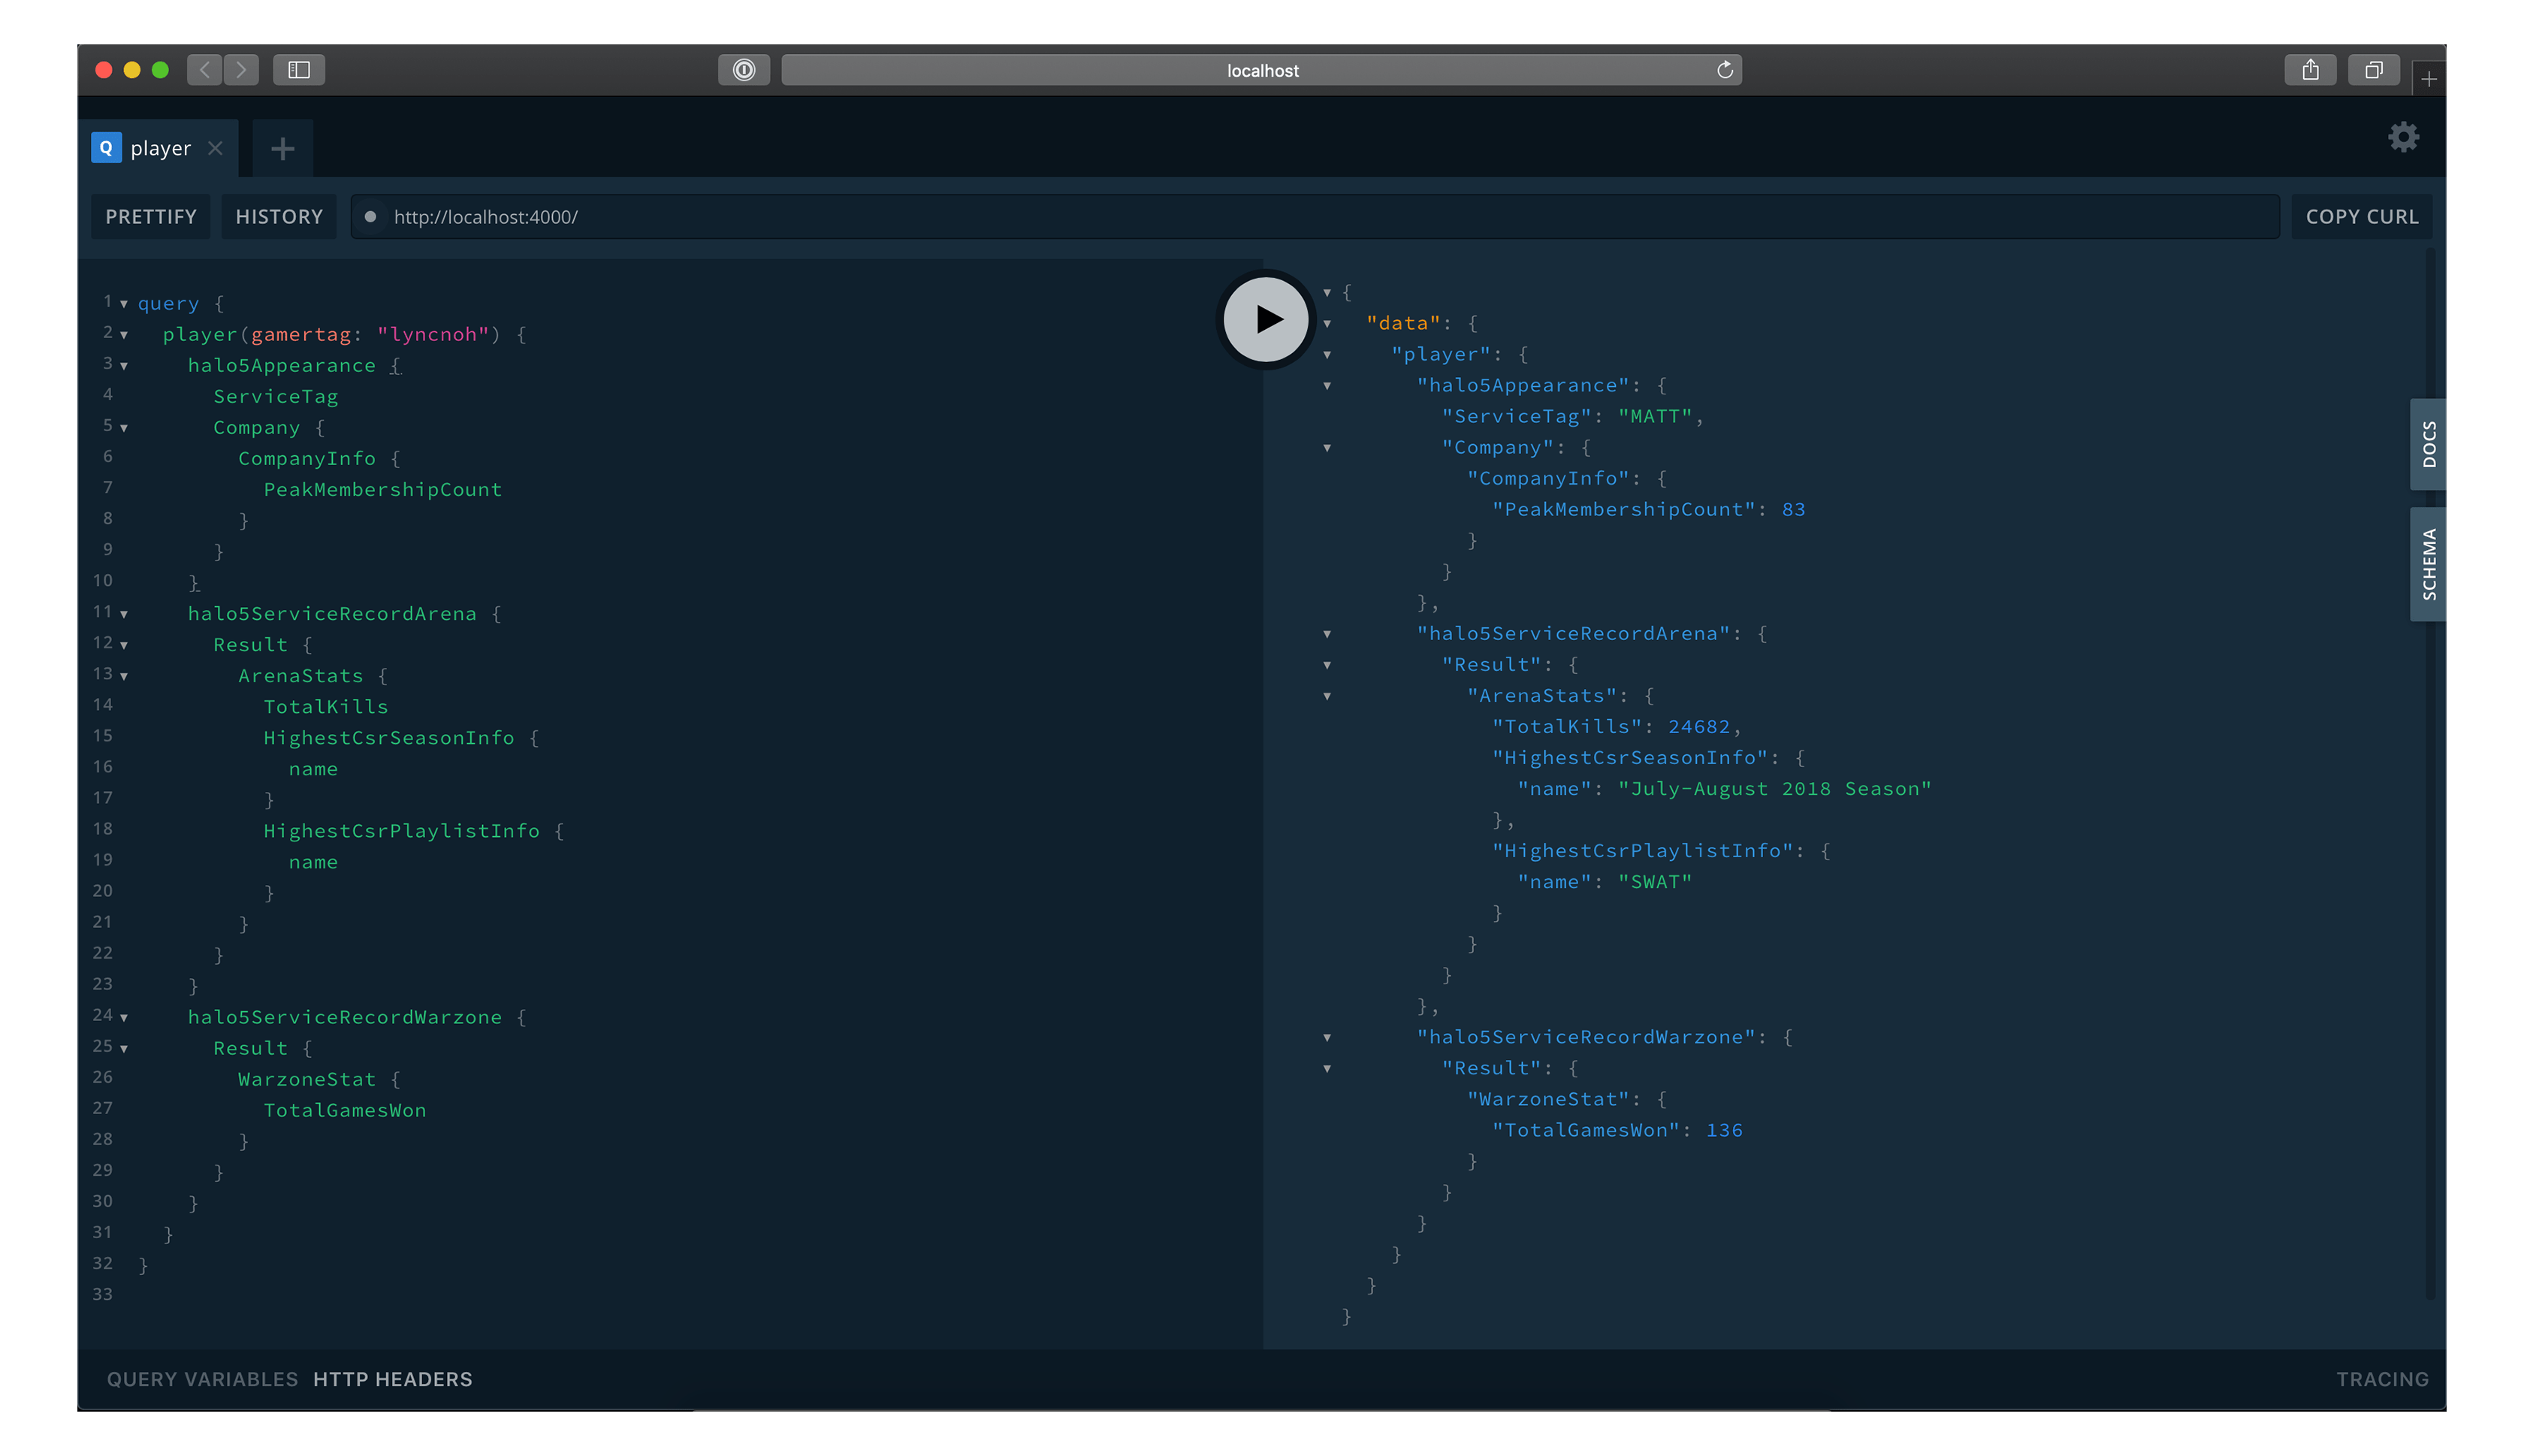The width and height of the screenshot is (2524, 1456).
Task: Collapse the "data" node in response
Action: pyautogui.click(x=1327, y=324)
